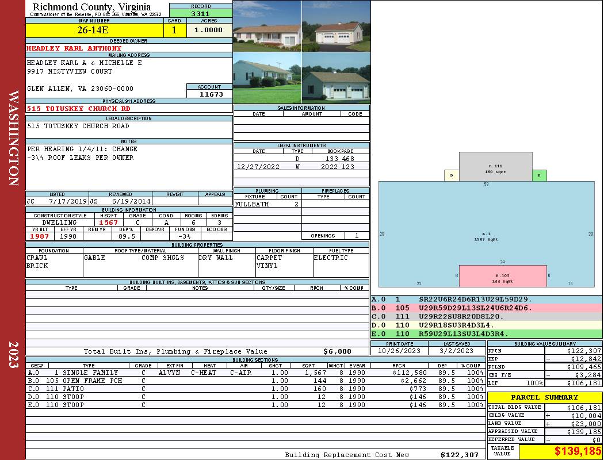Screen dimensions: 604x460
Task: Click taxable value $139,185
Action: pyautogui.click(x=578, y=451)
